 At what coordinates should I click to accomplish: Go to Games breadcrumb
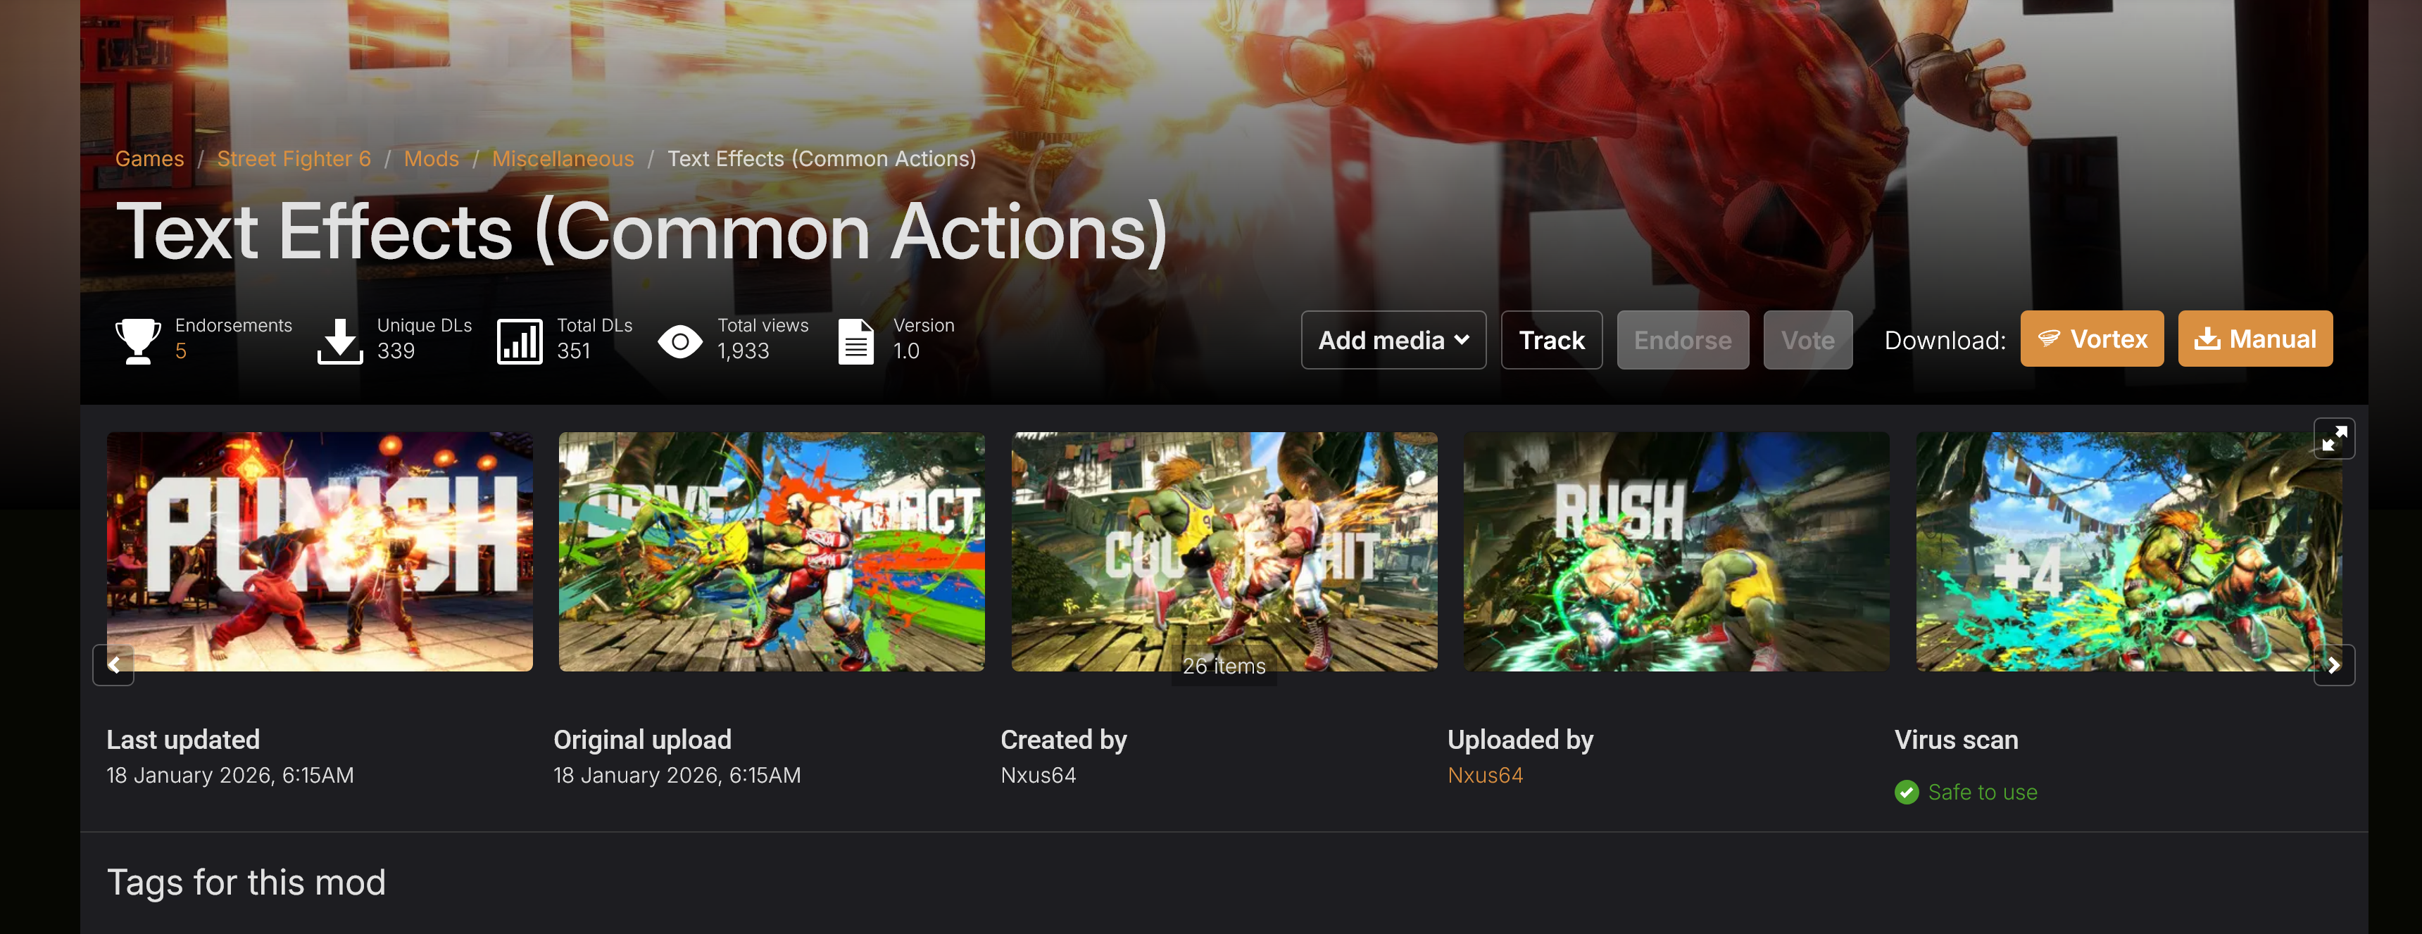coord(149,159)
